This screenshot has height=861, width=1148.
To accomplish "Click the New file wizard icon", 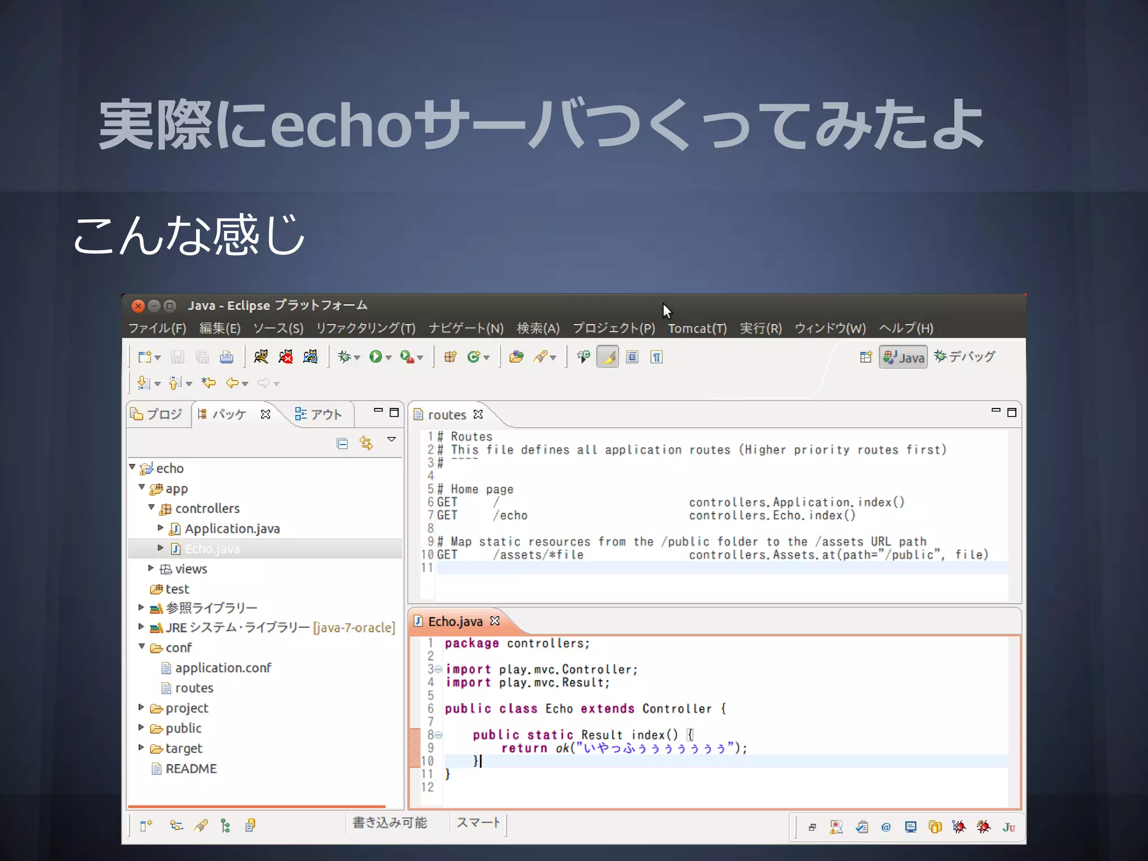I will coord(145,357).
